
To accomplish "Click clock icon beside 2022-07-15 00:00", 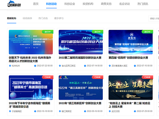I will click(135, 66).
